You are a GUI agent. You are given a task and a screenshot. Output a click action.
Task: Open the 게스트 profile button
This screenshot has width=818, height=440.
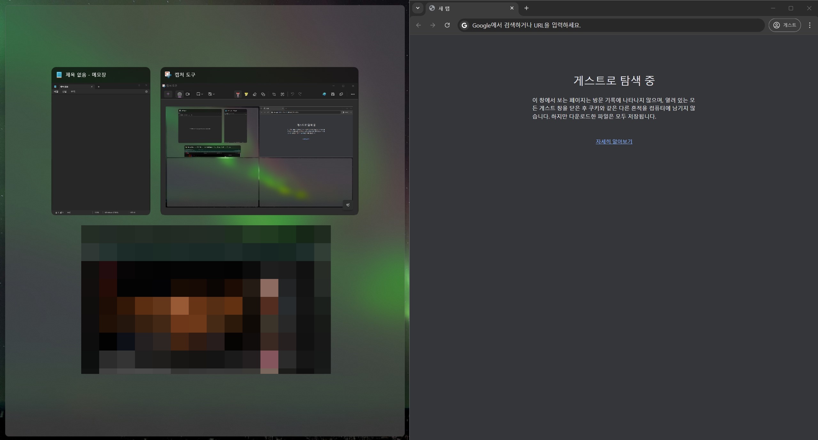pyautogui.click(x=784, y=25)
